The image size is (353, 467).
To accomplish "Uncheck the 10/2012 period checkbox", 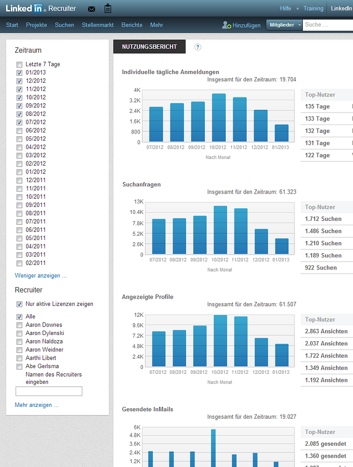I will [19, 97].
